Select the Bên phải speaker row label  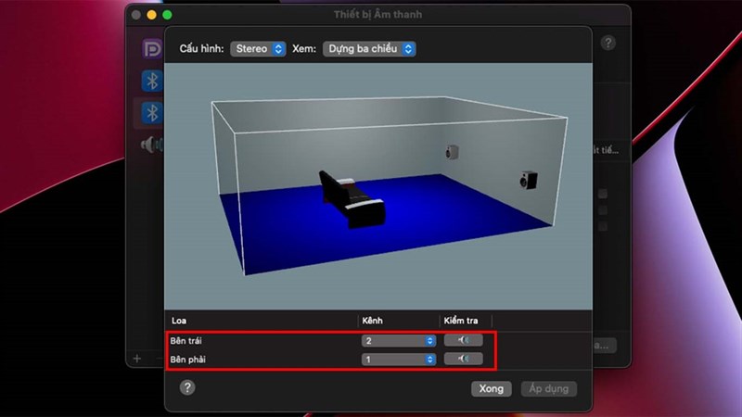[x=188, y=360]
